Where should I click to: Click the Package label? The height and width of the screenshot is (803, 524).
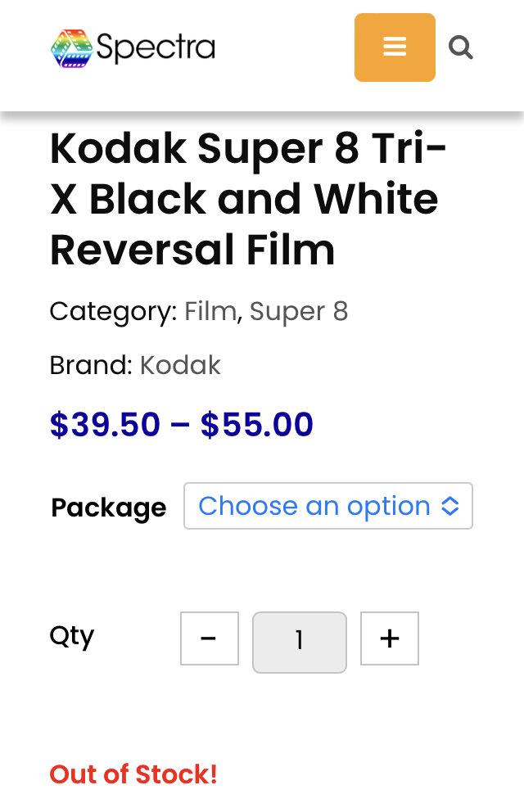pos(109,508)
